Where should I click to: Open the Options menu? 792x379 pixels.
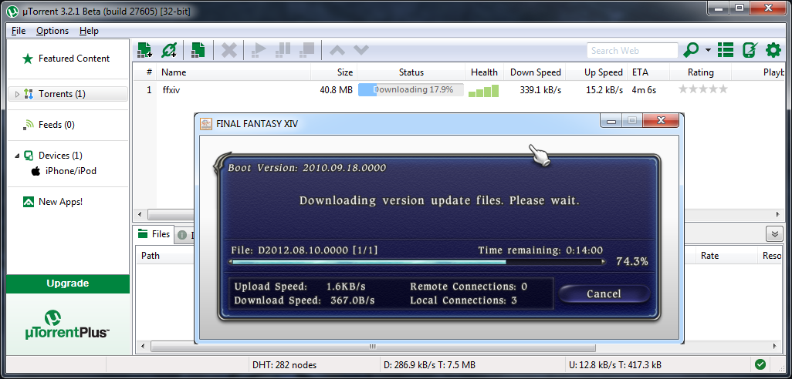click(x=52, y=31)
